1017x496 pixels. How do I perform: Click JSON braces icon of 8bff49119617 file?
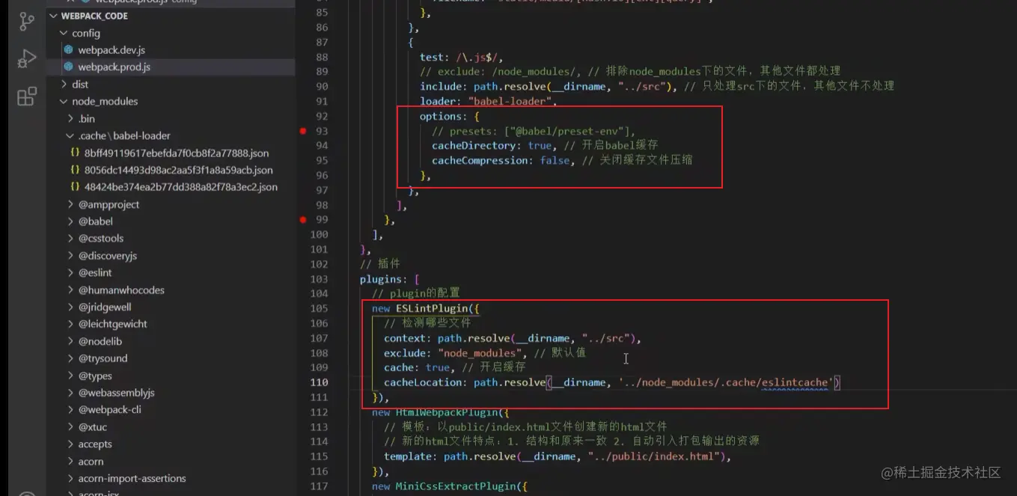75,153
